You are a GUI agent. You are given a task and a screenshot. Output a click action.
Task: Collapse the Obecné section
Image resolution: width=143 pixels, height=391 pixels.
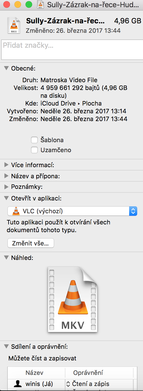click(x=6, y=68)
